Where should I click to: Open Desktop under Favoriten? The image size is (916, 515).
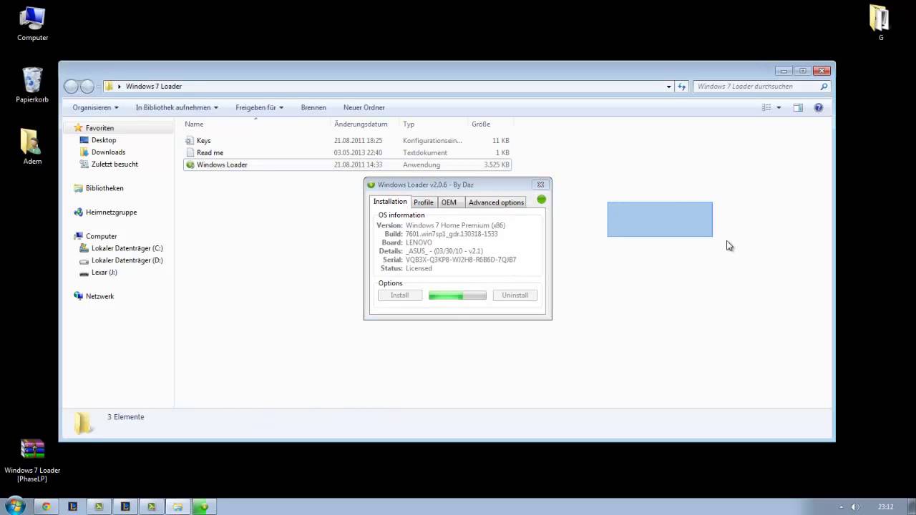[x=103, y=140]
